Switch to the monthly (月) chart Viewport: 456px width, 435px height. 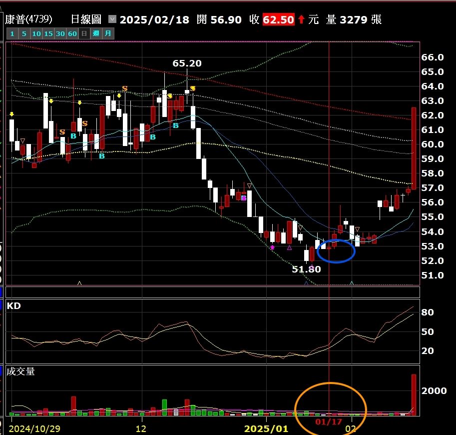(x=108, y=33)
